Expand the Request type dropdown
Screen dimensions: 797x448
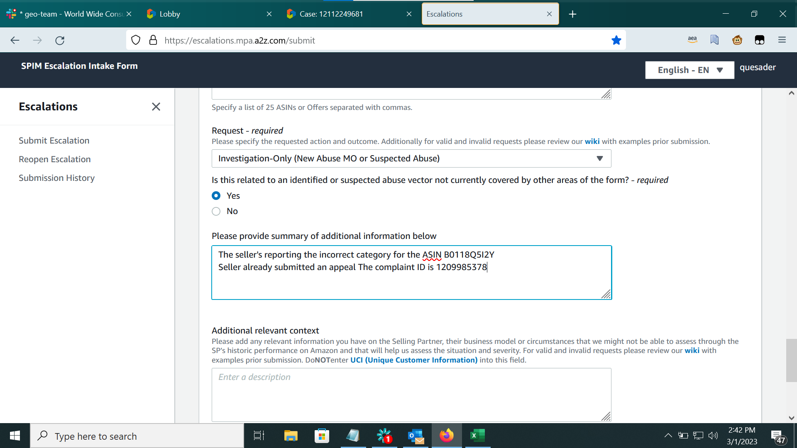(411, 158)
